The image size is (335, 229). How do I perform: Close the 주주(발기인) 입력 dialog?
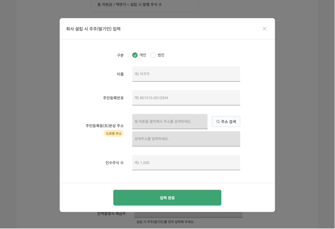click(x=264, y=29)
